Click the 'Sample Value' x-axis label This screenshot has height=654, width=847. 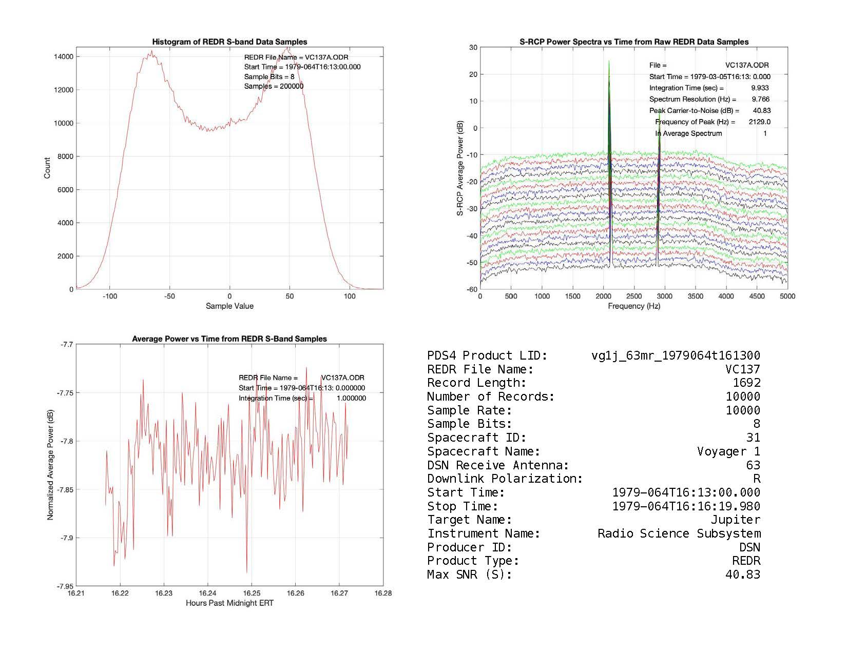[229, 306]
